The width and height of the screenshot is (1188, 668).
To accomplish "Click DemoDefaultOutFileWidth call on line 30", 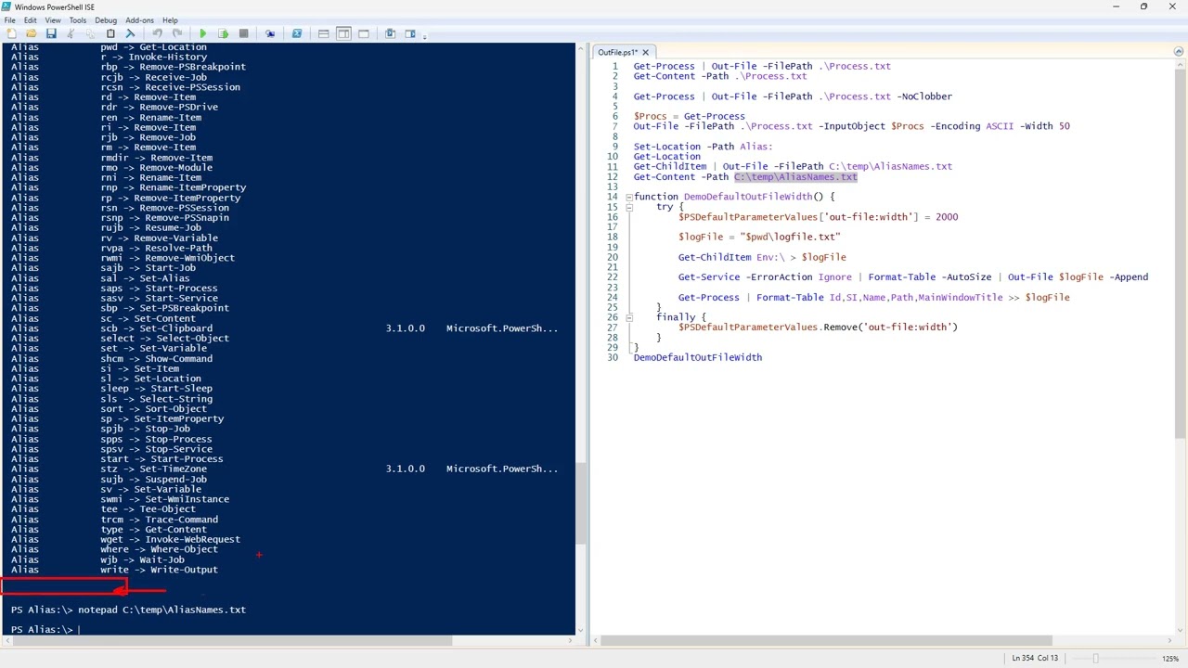I will point(698,357).
